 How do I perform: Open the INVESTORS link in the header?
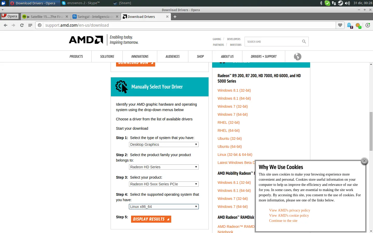[x=235, y=45]
